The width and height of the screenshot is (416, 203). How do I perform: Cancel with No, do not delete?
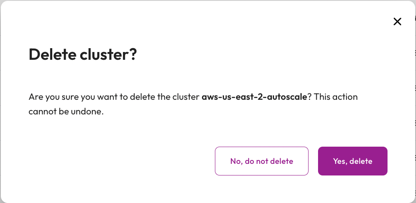262,161
